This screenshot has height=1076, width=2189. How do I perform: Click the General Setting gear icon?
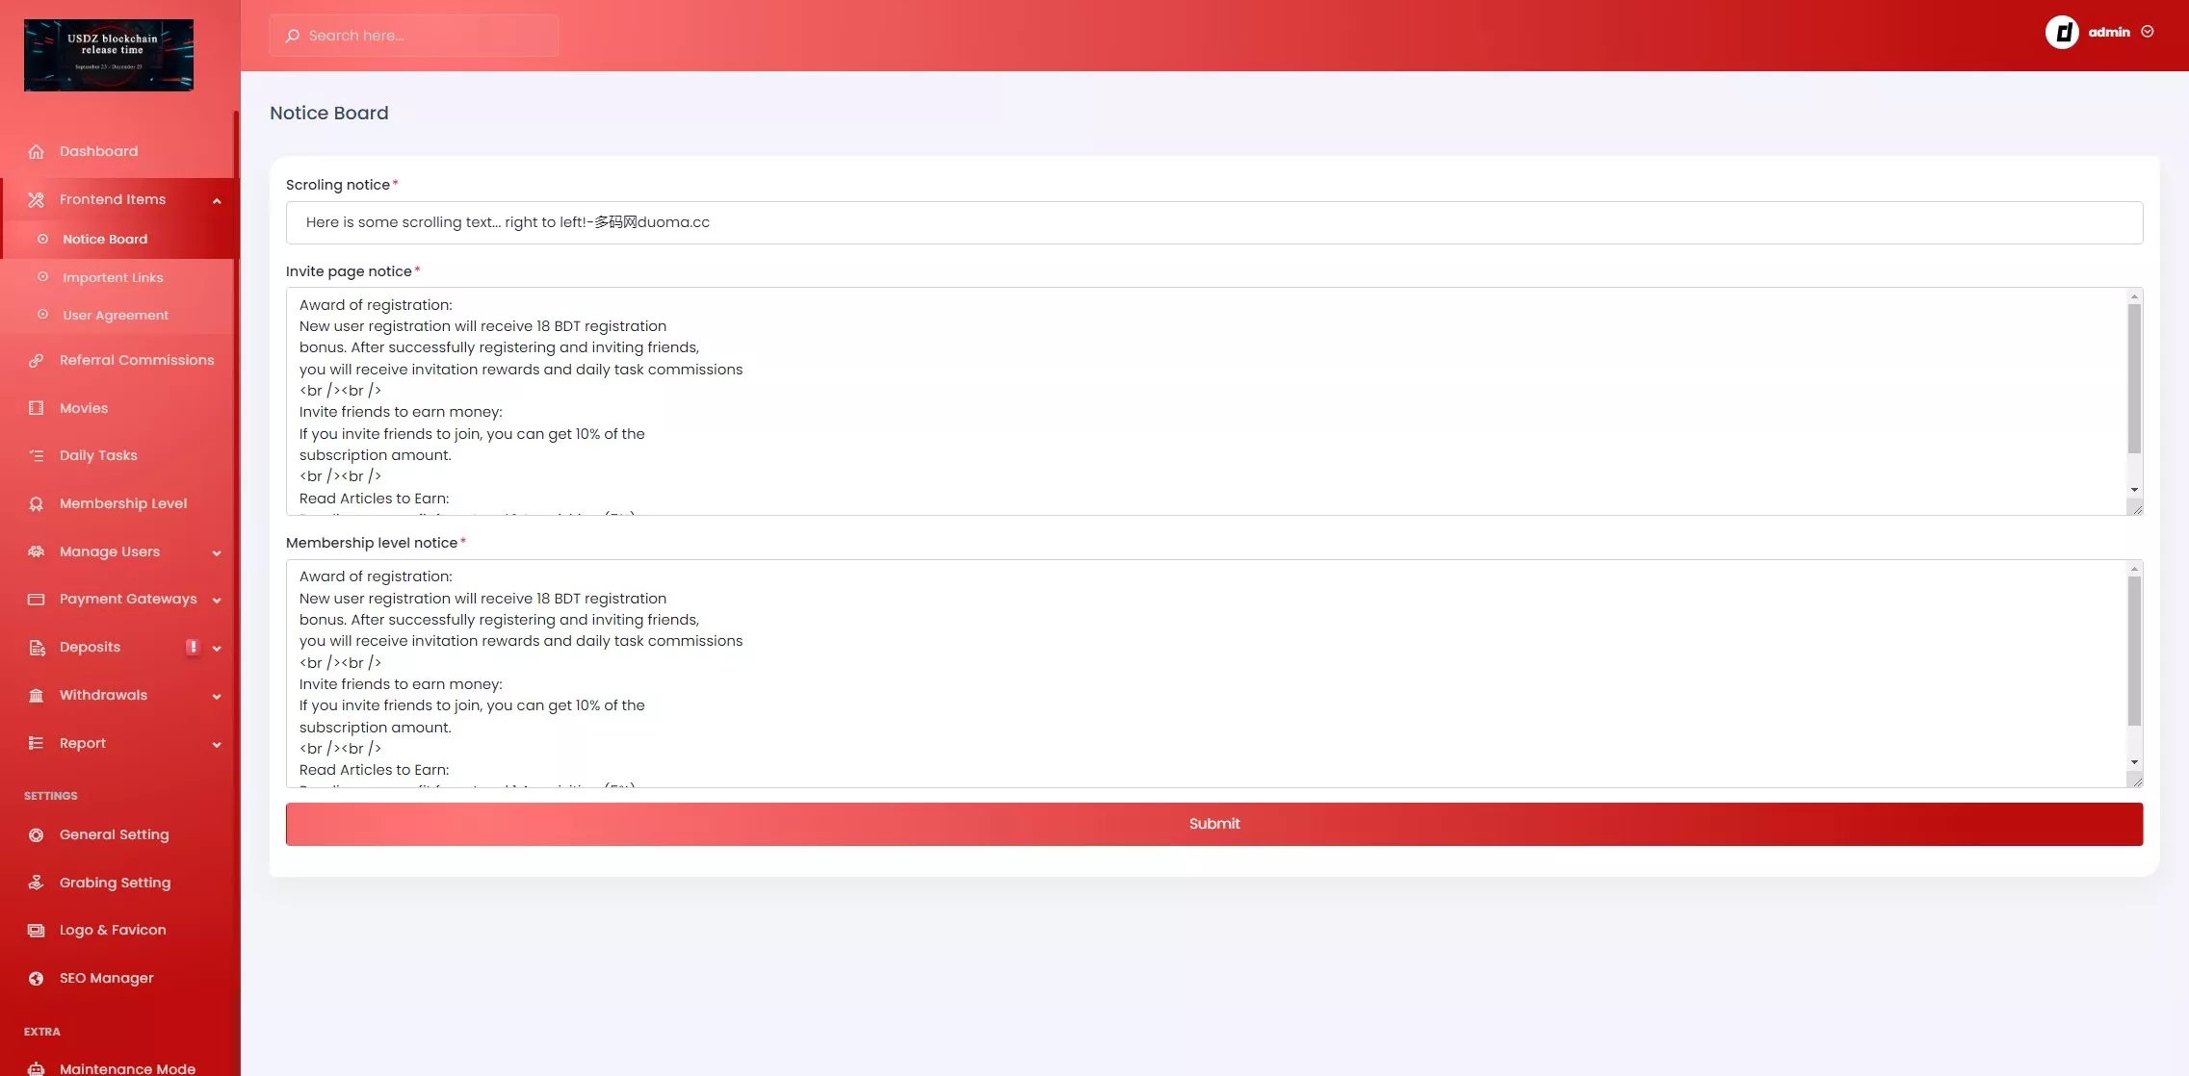(37, 834)
